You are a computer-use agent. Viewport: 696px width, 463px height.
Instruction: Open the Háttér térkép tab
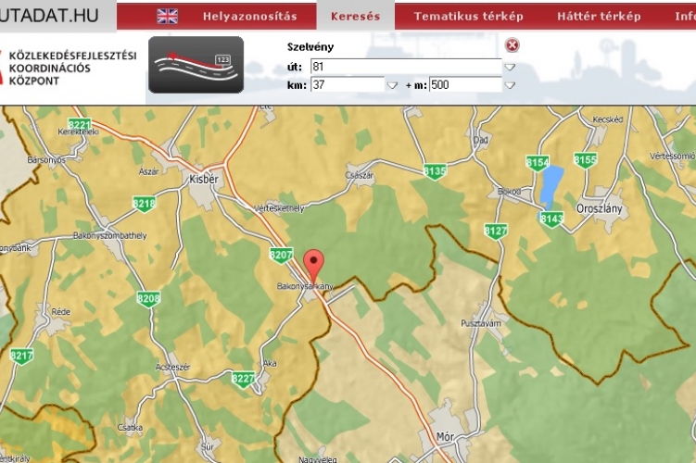point(599,16)
